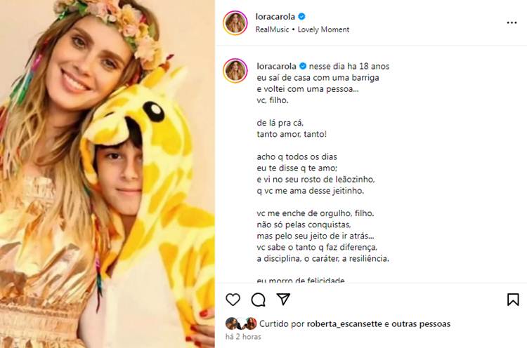Open the three-dot more options menu

[x=512, y=22]
